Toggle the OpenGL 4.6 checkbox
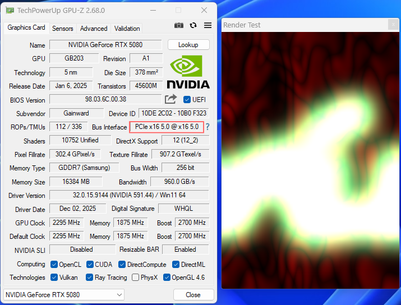 [167, 278]
